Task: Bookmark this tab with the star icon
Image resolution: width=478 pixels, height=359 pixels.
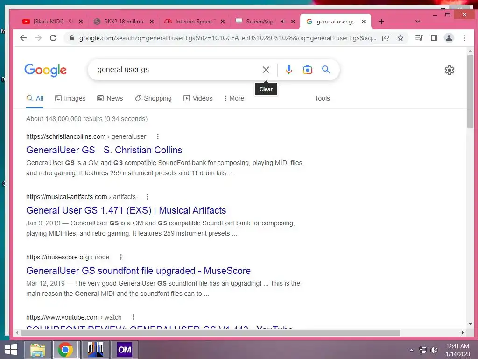Action: coord(401,38)
